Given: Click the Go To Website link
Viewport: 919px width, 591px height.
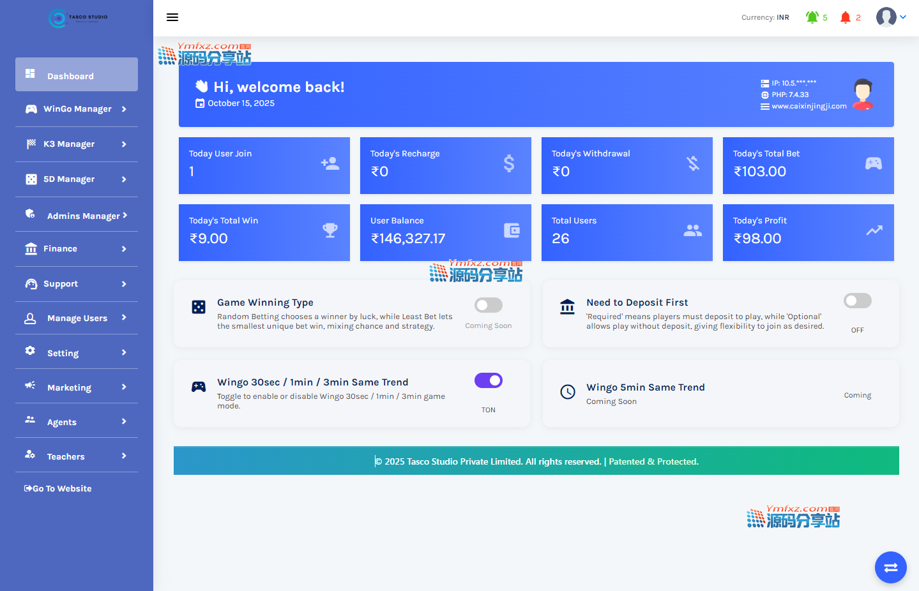Looking at the screenshot, I should (x=59, y=488).
